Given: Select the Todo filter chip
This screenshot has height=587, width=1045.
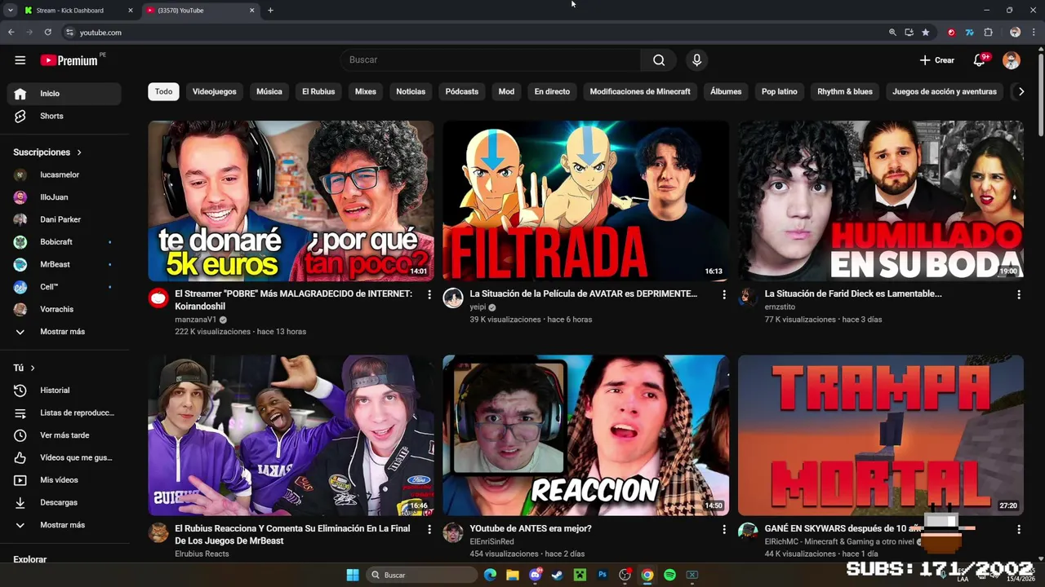Looking at the screenshot, I should 163,91.
